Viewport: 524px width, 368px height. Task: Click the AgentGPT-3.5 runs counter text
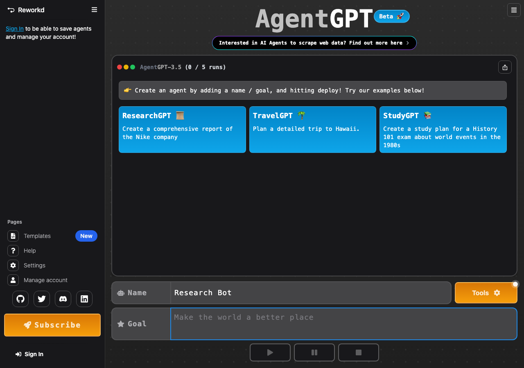point(183,67)
